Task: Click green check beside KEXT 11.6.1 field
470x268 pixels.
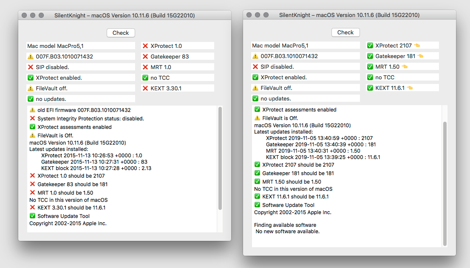Action: click(x=370, y=88)
